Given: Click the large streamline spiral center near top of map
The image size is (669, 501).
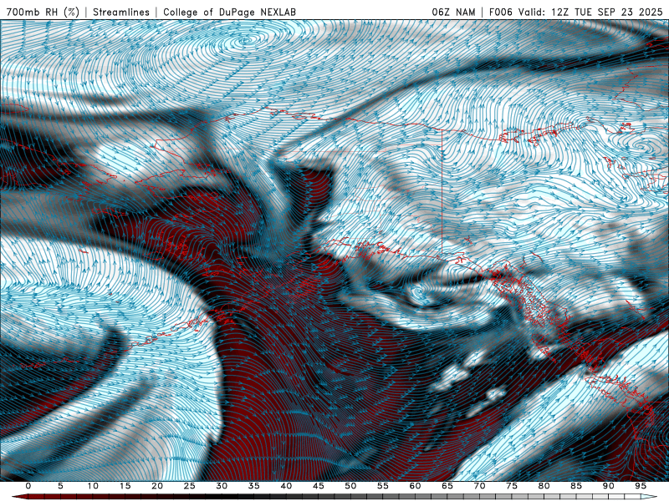Looking at the screenshot, I should point(248,40).
